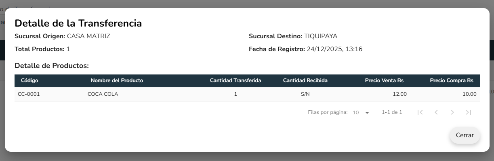Click the Nombre del Producto column header

click(117, 80)
